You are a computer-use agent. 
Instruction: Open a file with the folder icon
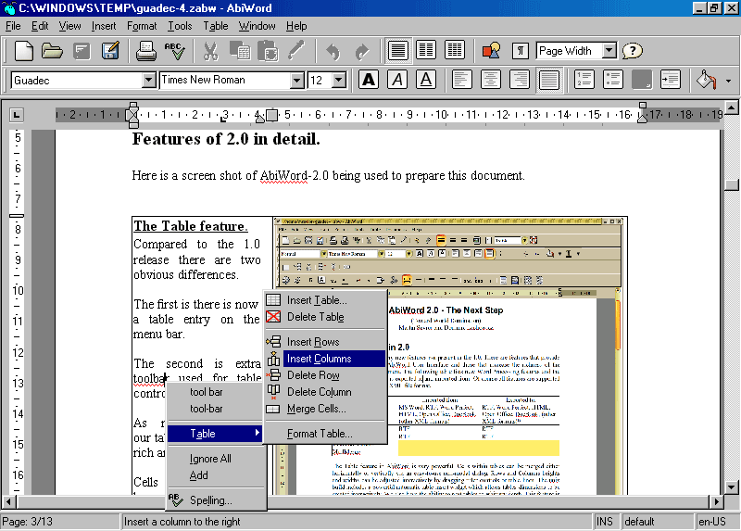pos(52,51)
